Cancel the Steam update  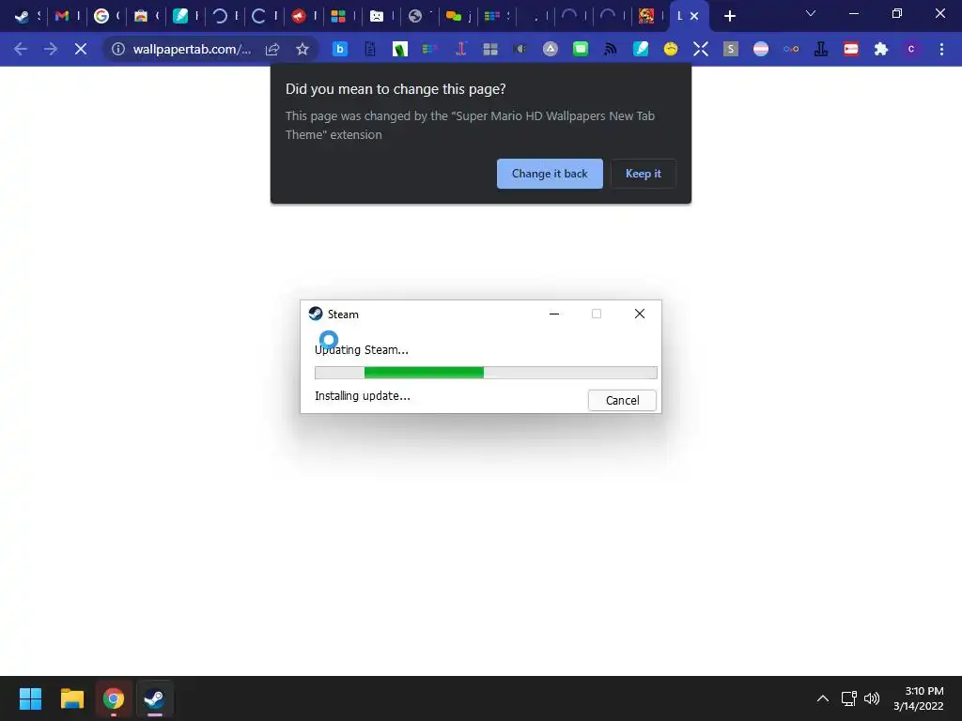[622, 400]
